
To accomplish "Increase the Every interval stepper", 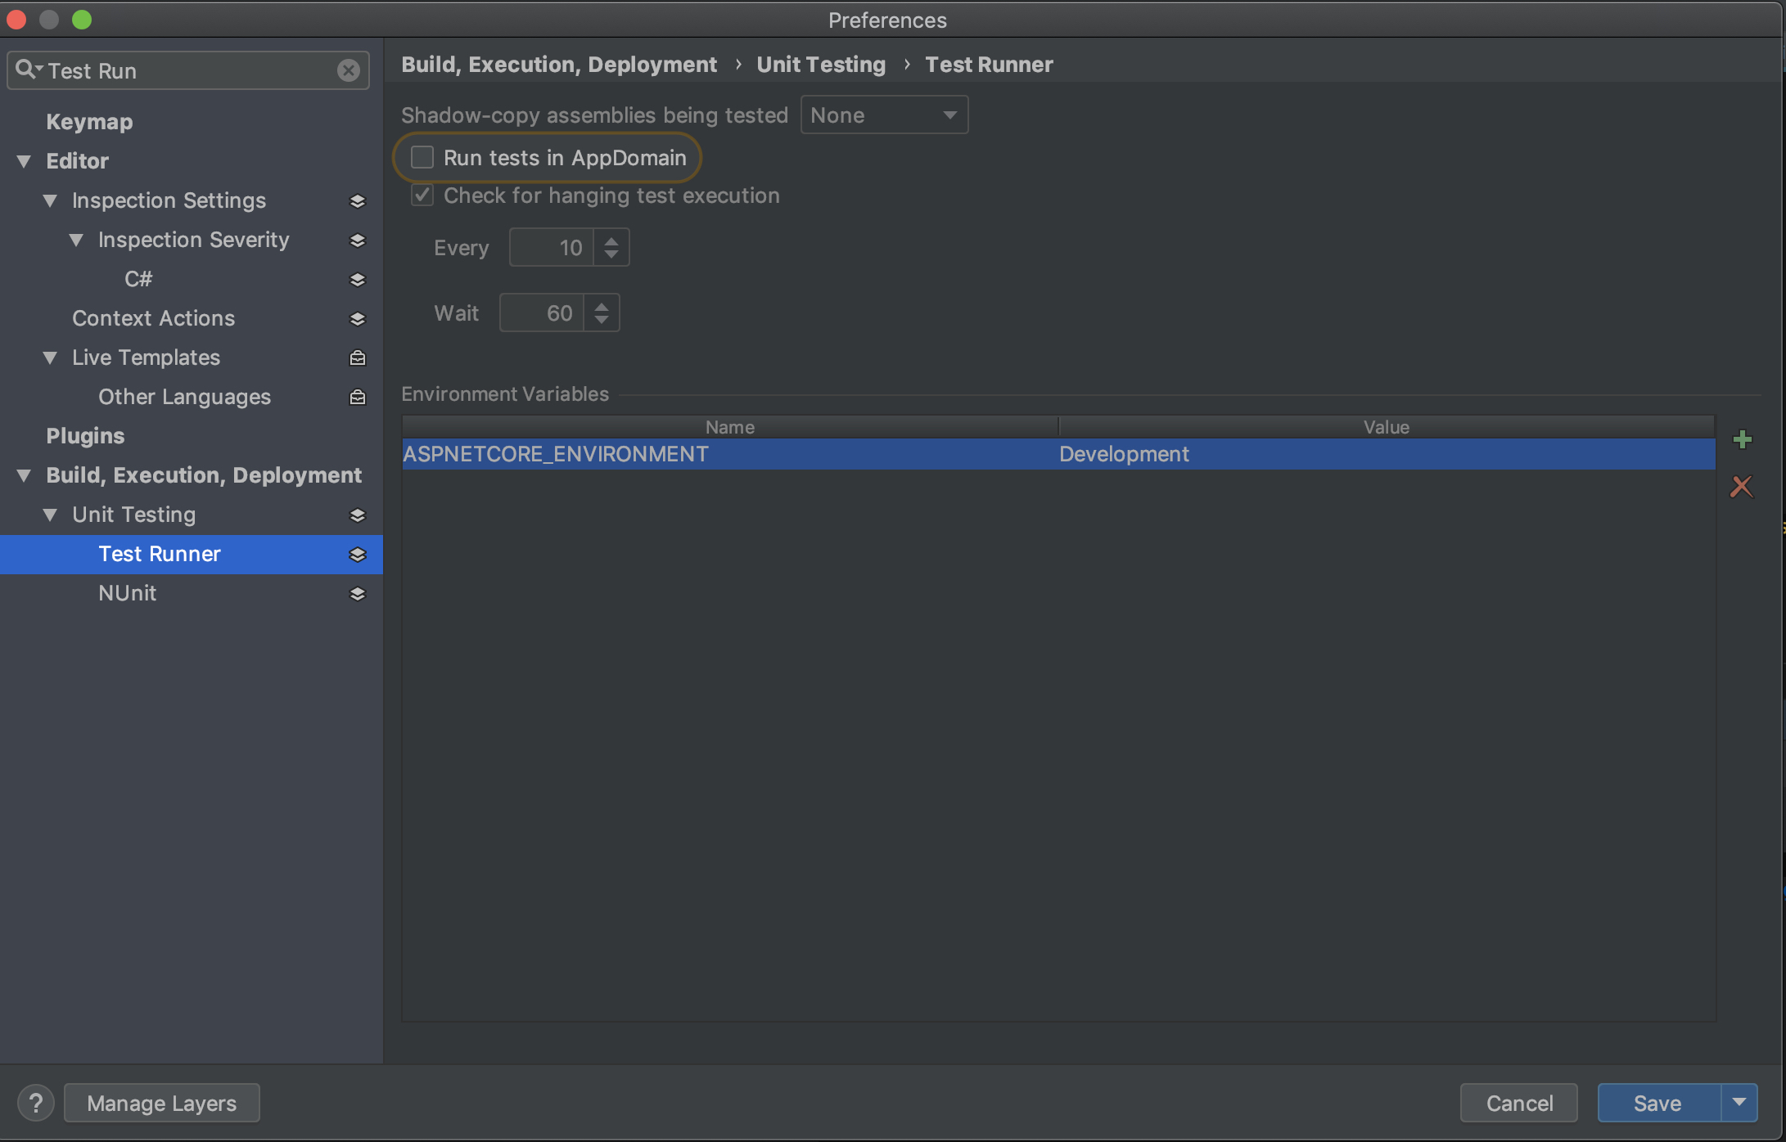I will (611, 241).
